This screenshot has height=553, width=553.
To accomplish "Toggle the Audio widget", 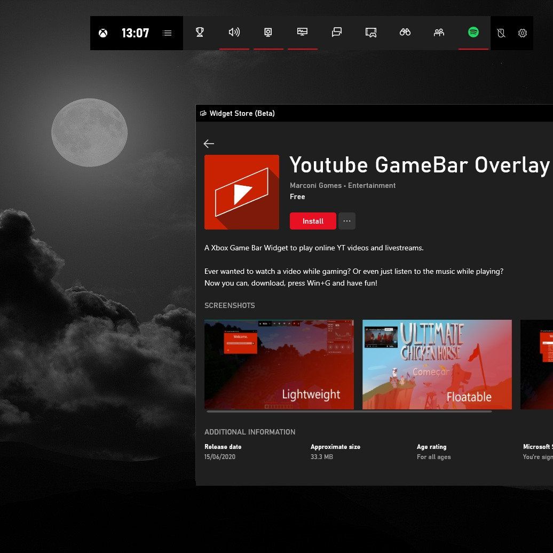I will pos(234,33).
